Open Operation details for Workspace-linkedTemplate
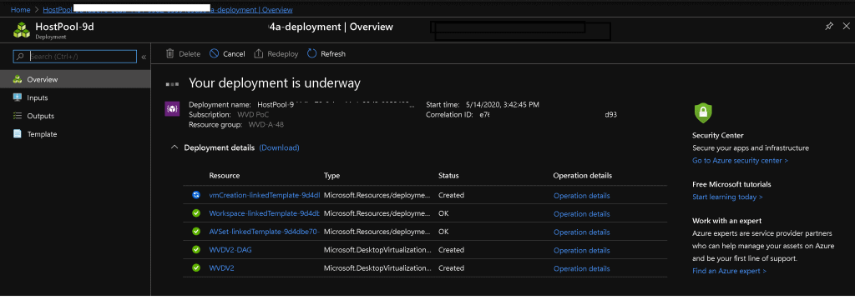The width and height of the screenshot is (855, 305). coord(581,214)
